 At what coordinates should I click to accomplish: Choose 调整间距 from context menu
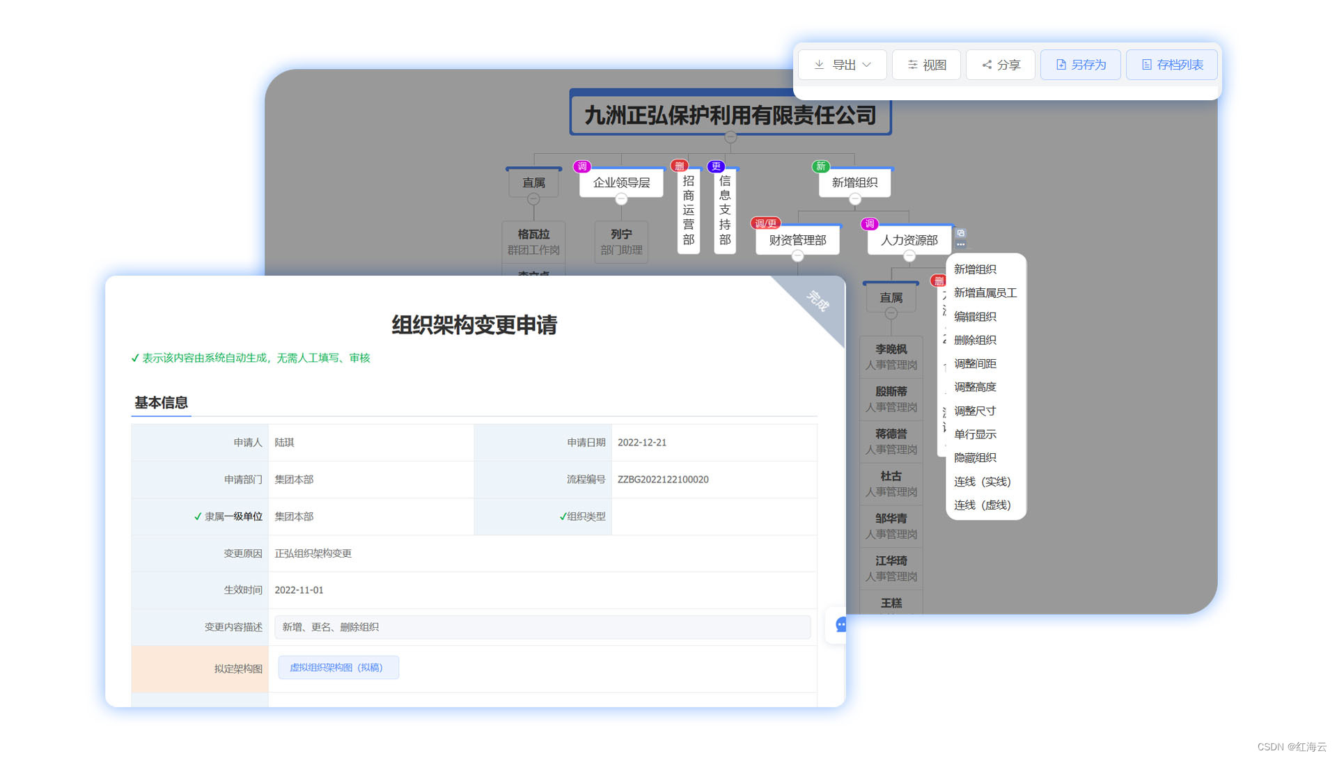click(975, 364)
